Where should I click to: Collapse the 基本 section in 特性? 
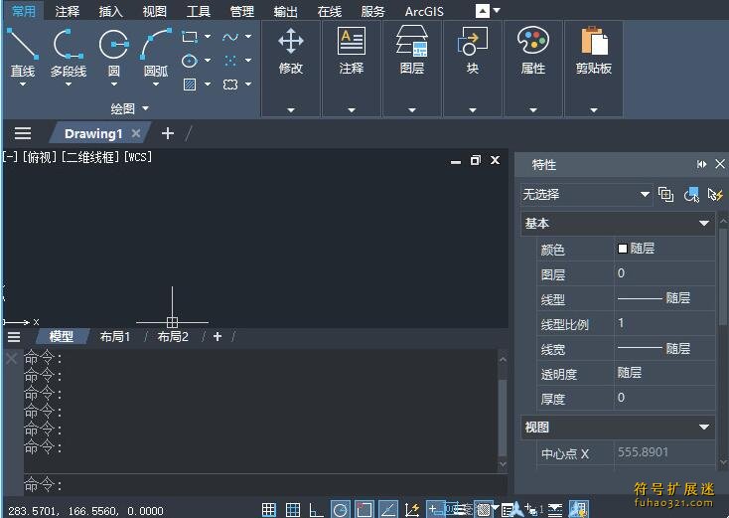click(704, 224)
